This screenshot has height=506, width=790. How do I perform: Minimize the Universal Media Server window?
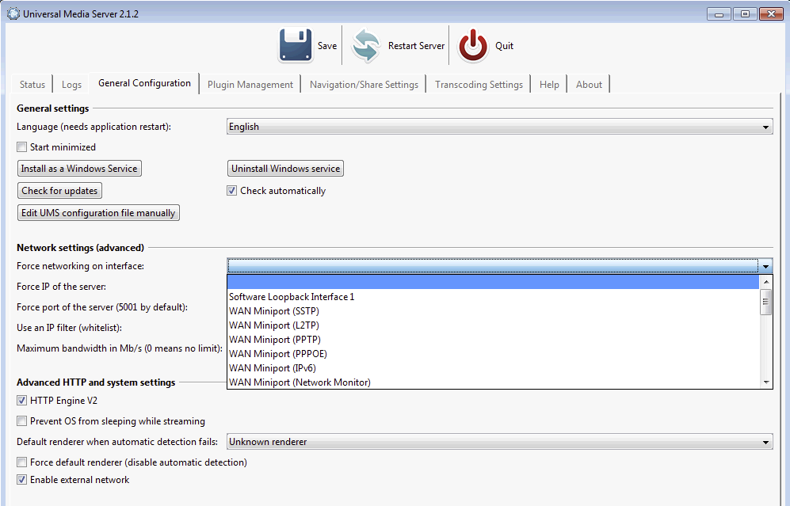(x=719, y=14)
